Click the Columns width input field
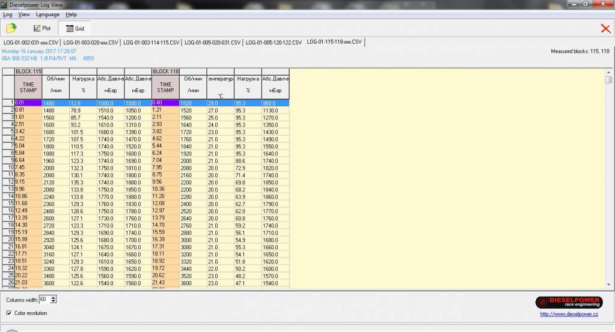 (x=44, y=299)
